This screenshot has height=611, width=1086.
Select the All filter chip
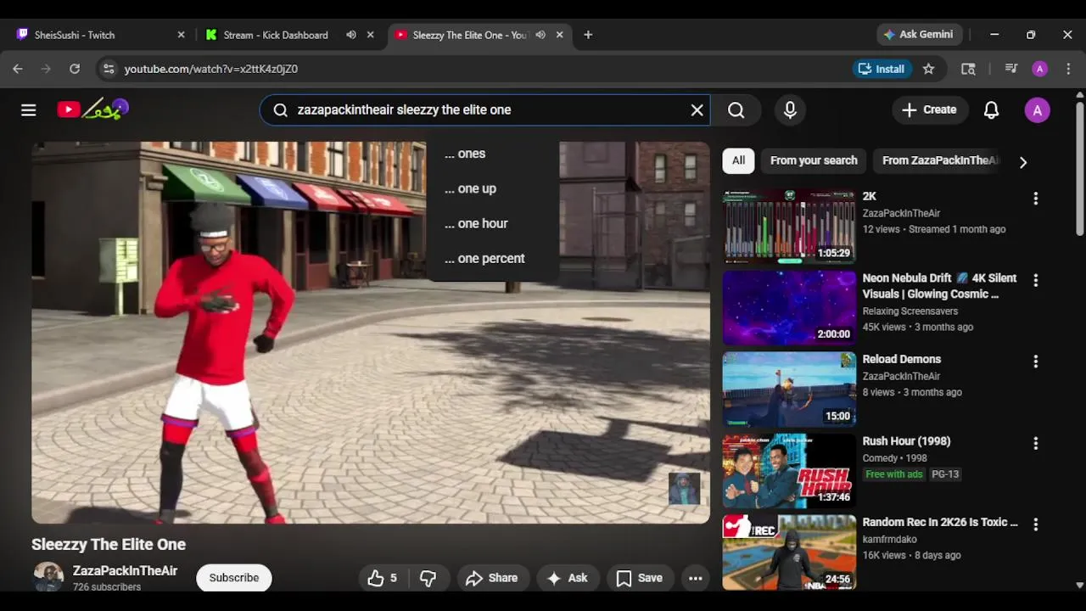(738, 160)
